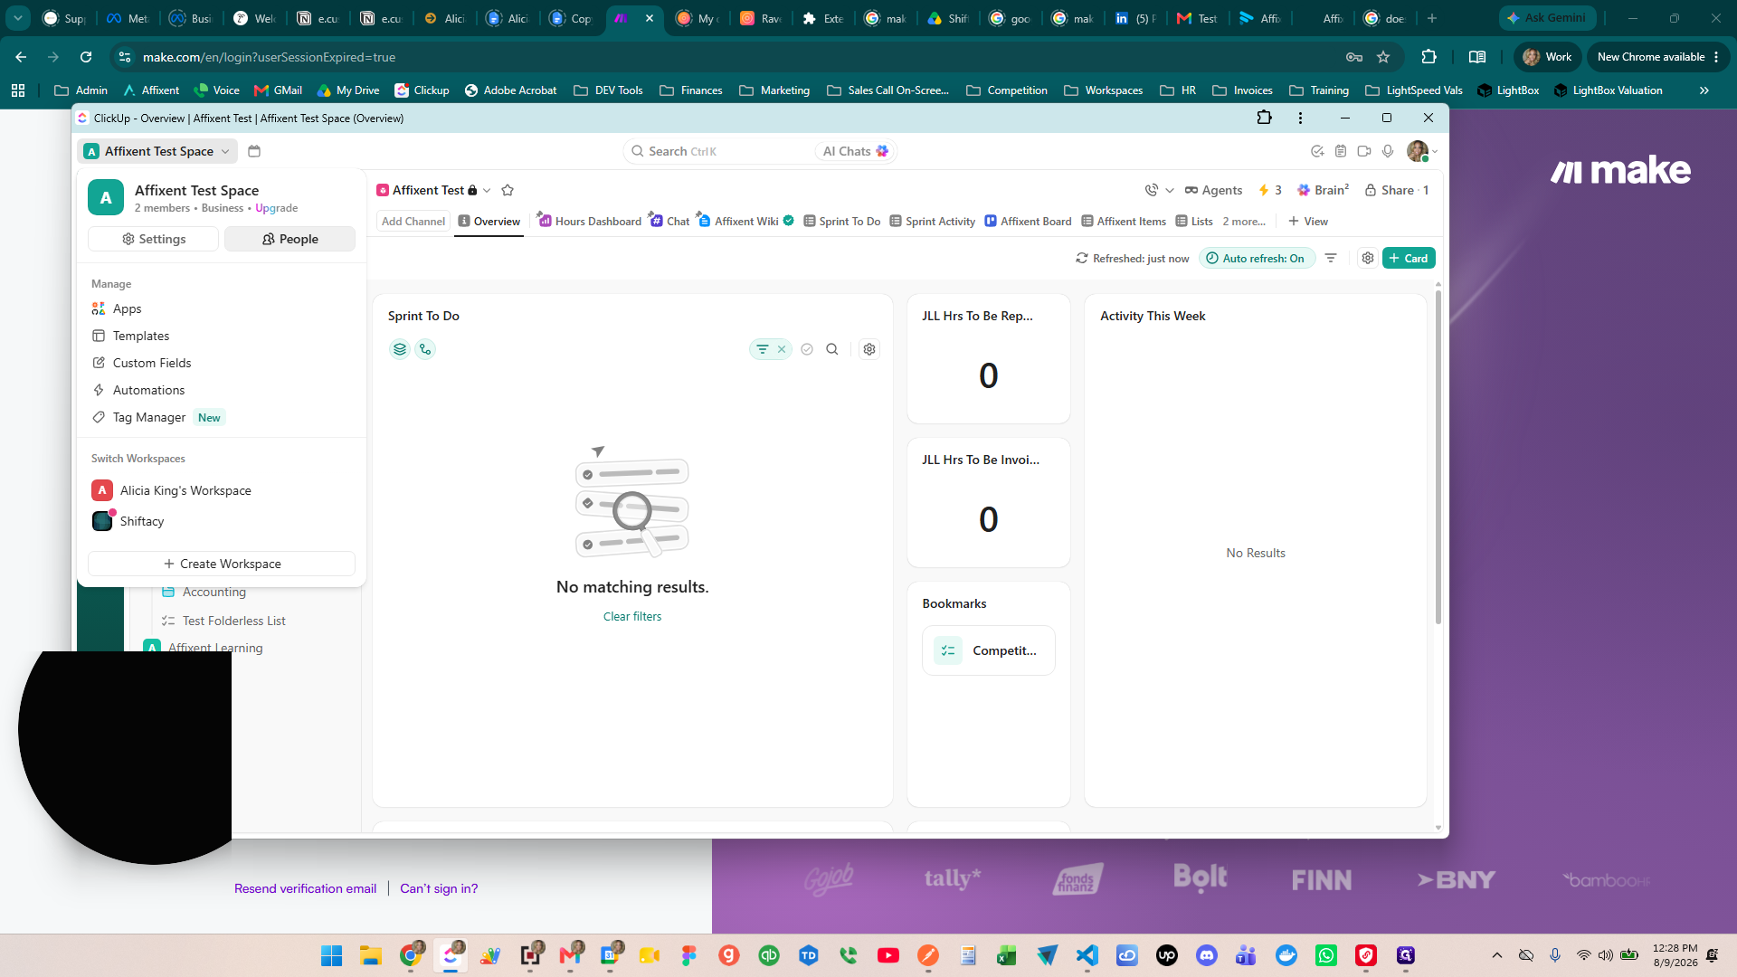Open workspace Settings
1737x977 pixels.
[x=153, y=239]
